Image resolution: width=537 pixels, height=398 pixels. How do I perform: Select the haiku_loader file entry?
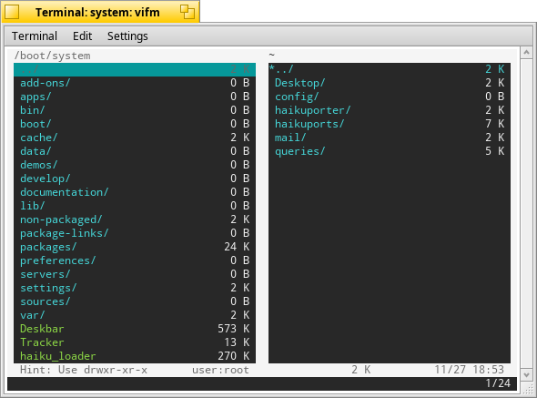point(135,356)
